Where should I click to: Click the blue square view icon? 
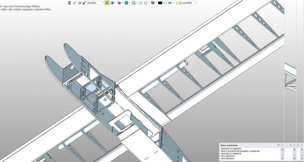(x=126, y=3)
